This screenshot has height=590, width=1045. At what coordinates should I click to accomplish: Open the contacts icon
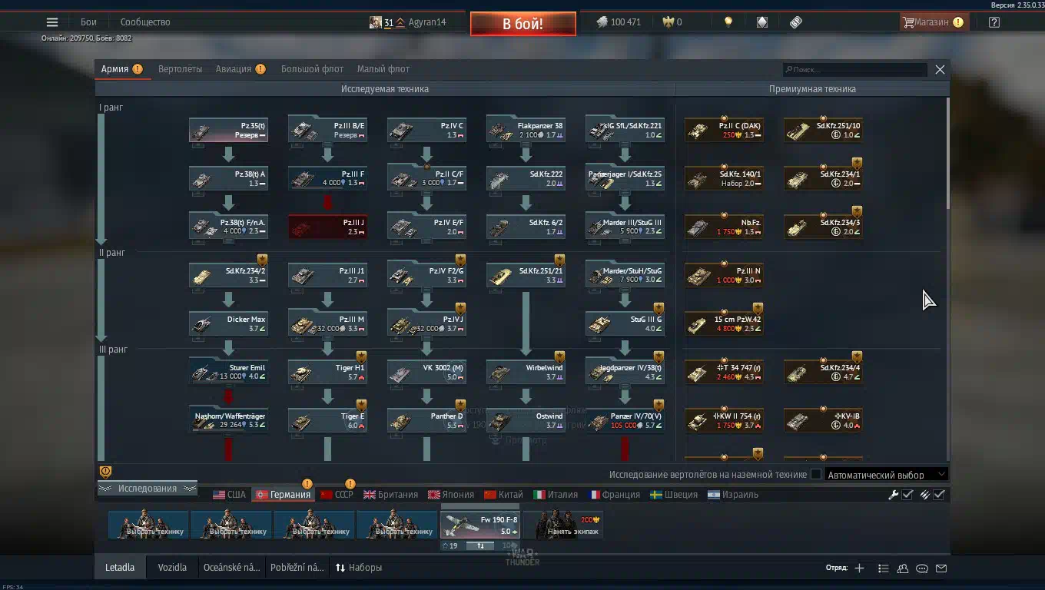(903, 568)
